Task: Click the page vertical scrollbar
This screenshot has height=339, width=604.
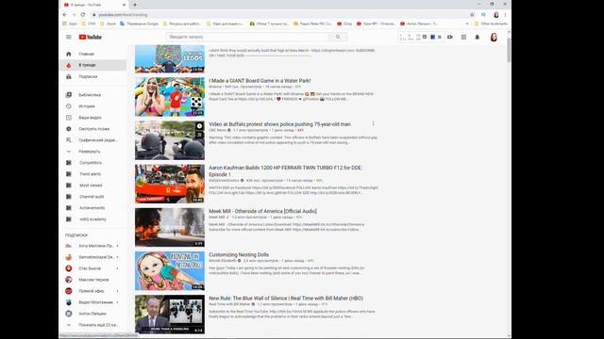Action: click(x=509, y=50)
